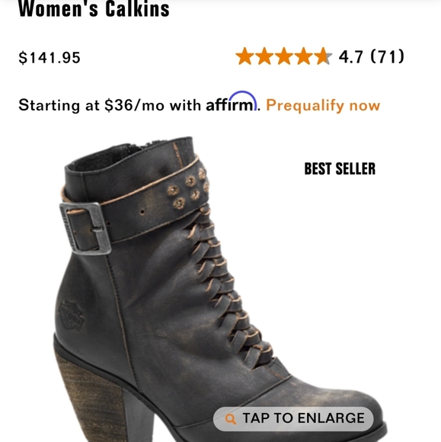
Task: Click the Affirm logo
Action: [x=232, y=101]
